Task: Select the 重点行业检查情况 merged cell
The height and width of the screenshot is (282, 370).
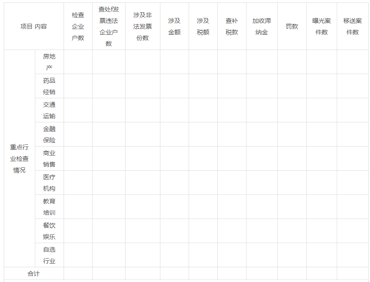Action: coord(19,158)
